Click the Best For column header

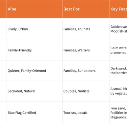pyautogui.click(x=86, y=9)
